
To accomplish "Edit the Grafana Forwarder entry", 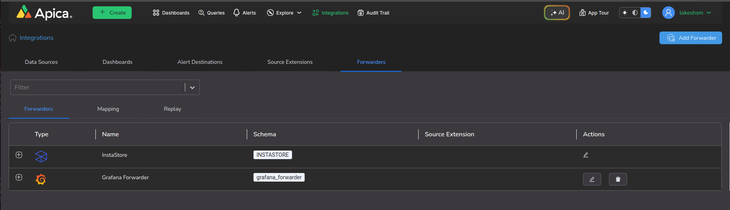I will [x=592, y=179].
